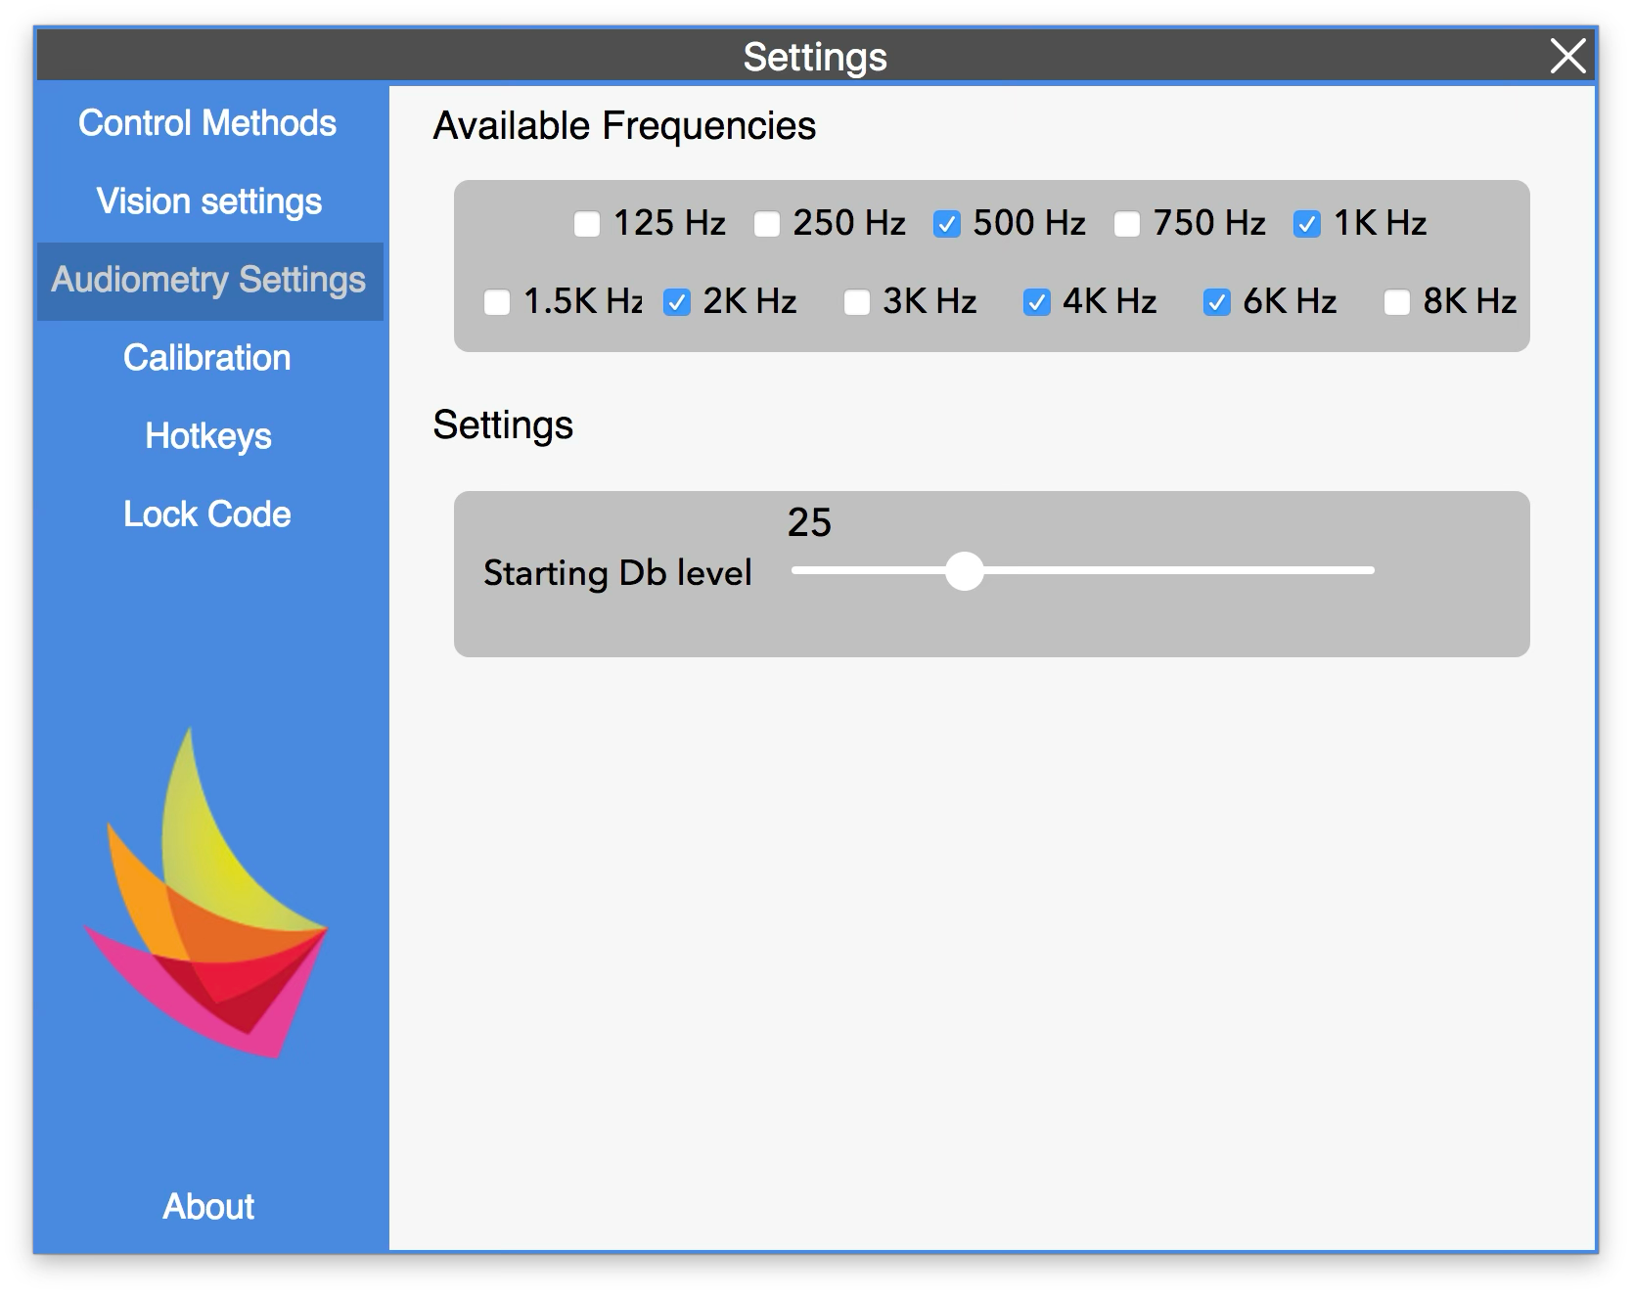The image size is (1632, 1295).
Task: Adjust the Starting Db level slider
Action: pyautogui.click(x=967, y=570)
